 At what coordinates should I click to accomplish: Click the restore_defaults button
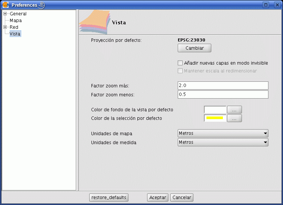pos(109,198)
